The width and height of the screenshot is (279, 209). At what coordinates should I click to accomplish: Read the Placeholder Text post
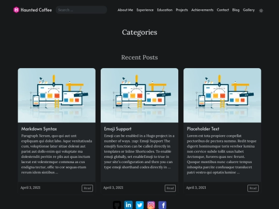pyautogui.click(x=253, y=188)
